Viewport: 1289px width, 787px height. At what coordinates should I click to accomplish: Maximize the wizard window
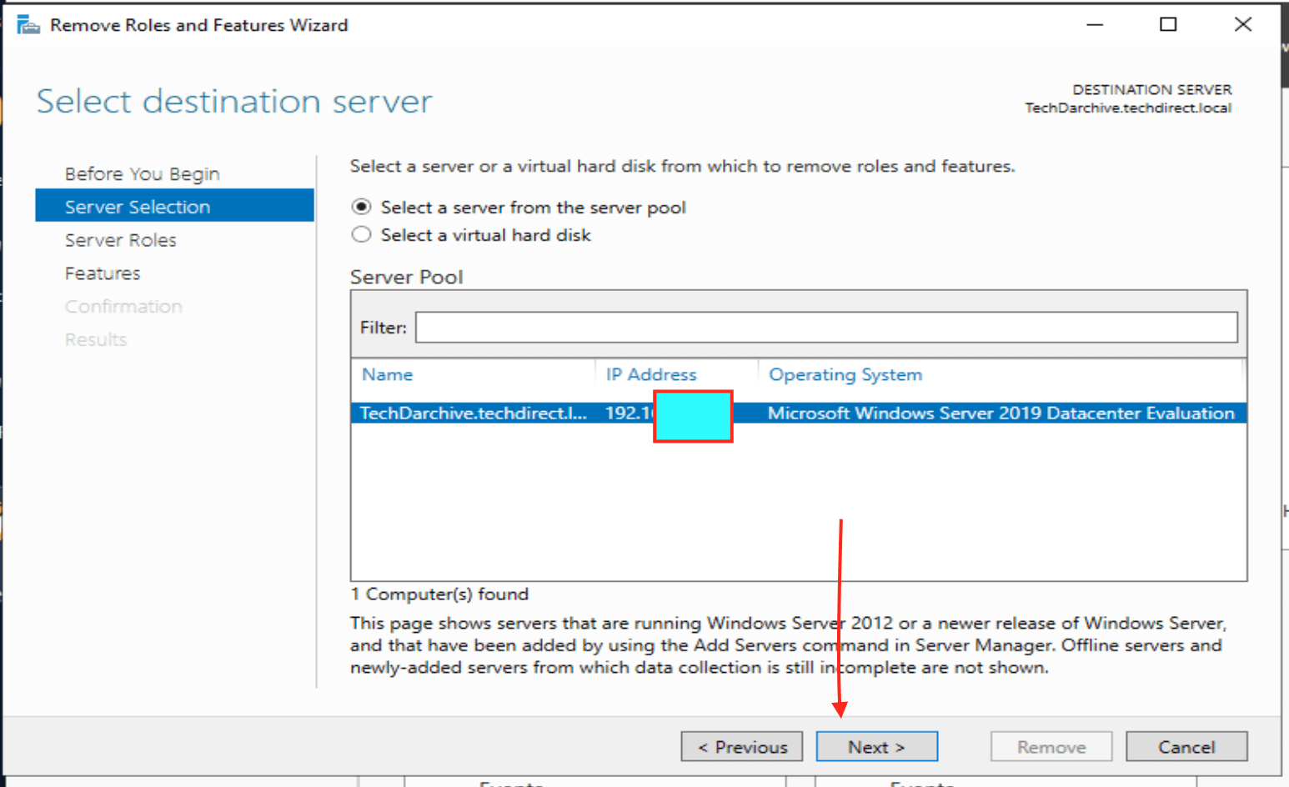pos(1168,25)
